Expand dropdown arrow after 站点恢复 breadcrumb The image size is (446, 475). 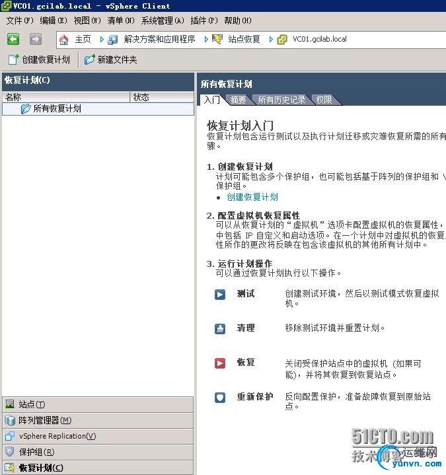(x=271, y=40)
